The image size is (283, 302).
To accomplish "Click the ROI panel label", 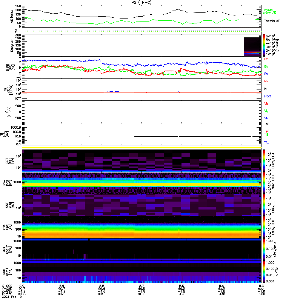I will tap(16, 31).
